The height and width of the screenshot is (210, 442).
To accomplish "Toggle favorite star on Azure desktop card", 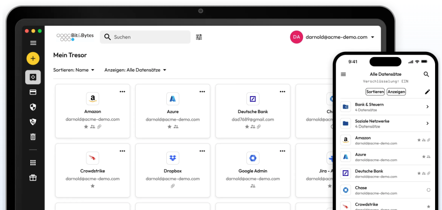I will 170,127.
